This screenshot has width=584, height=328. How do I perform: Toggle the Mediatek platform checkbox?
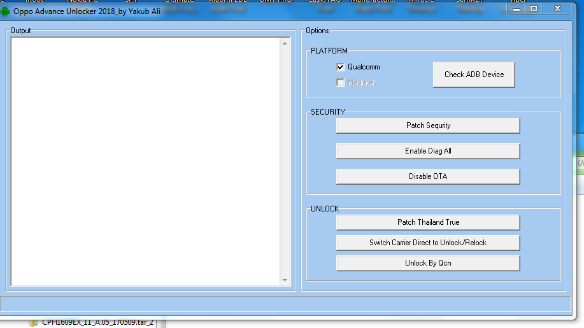[340, 82]
